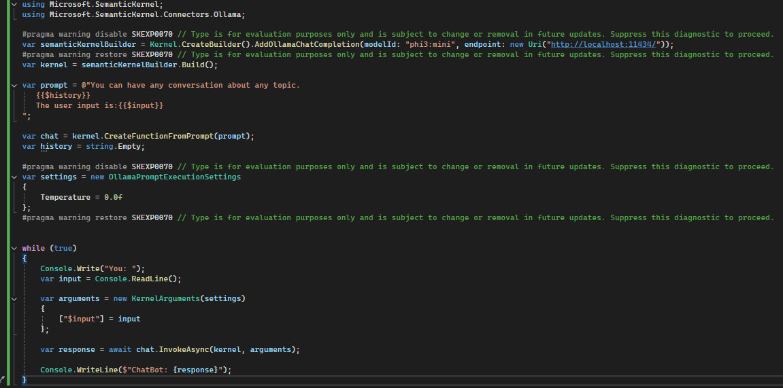Click 'history' in the 'var history' declaration
This screenshot has width=783, height=388.
pyautogui.click(x=56, y=147)
